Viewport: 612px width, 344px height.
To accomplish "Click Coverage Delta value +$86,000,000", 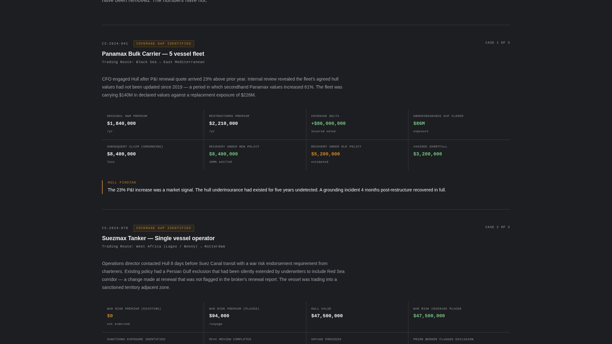I will (328, 124).
